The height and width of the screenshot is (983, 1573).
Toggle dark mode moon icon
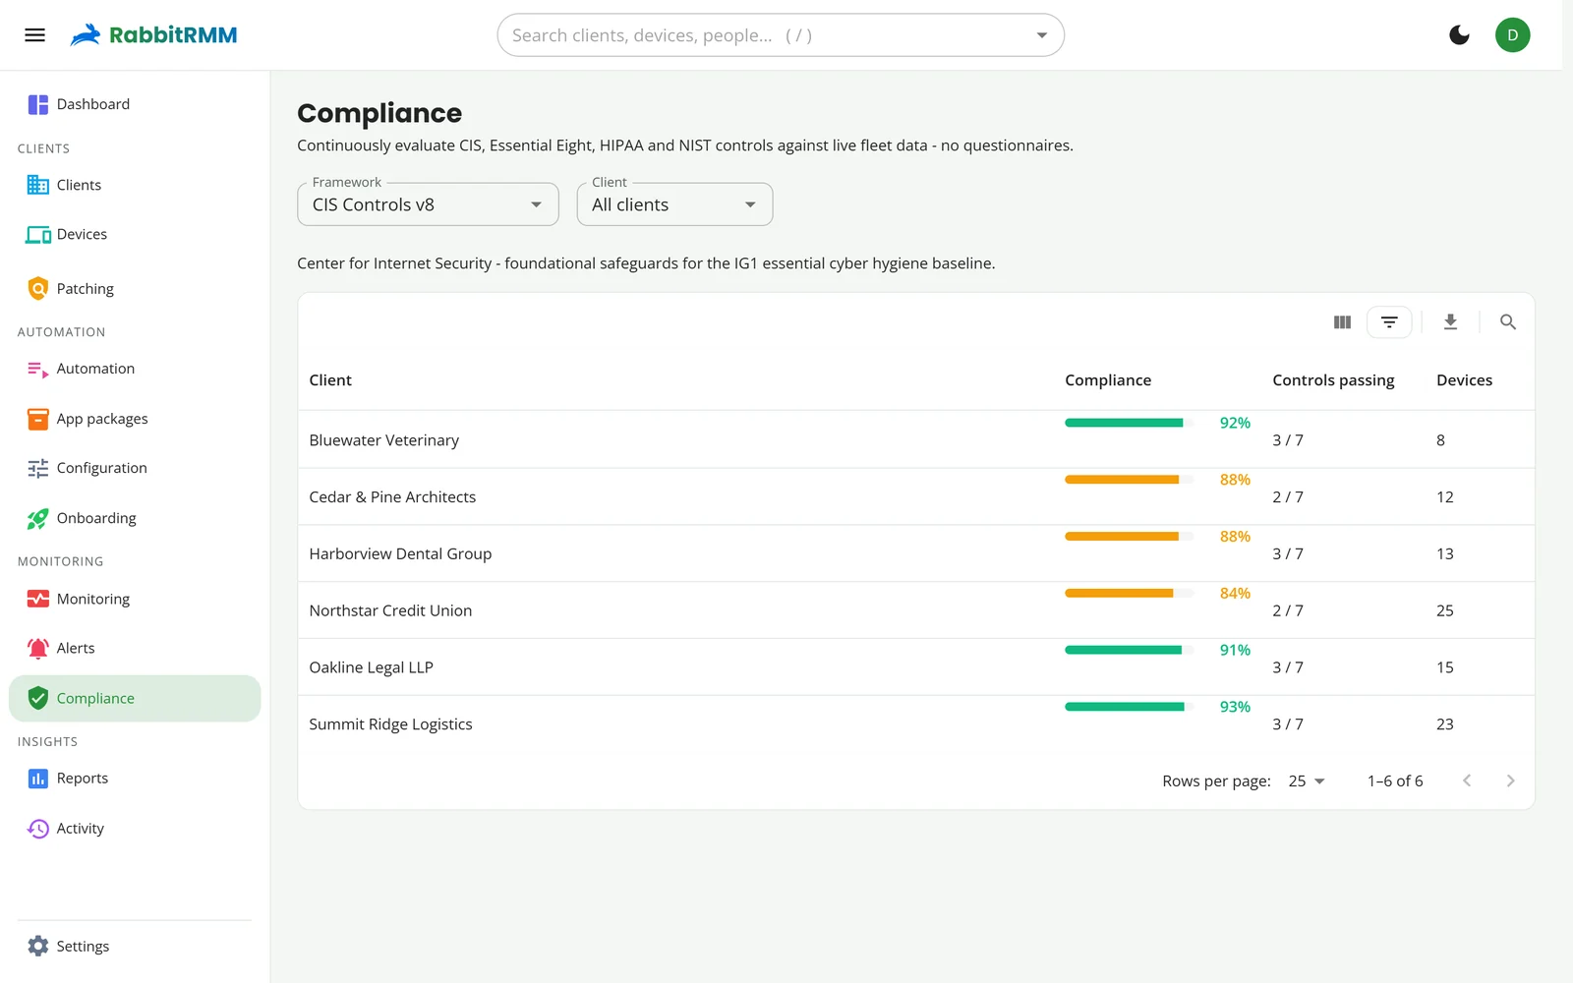[1459, 35]
